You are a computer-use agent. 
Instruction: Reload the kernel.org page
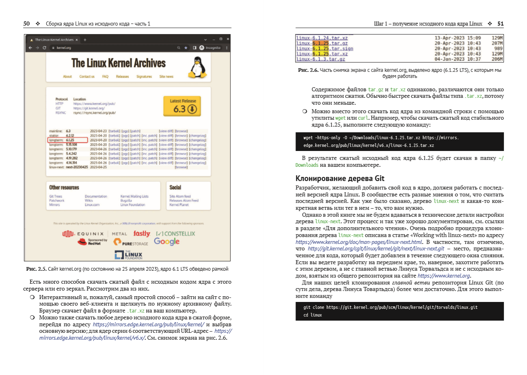click(44, 48)
